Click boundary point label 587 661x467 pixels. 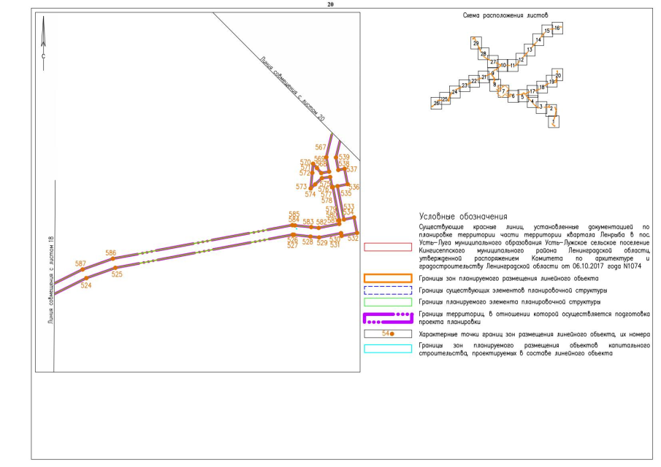(80, 263)
